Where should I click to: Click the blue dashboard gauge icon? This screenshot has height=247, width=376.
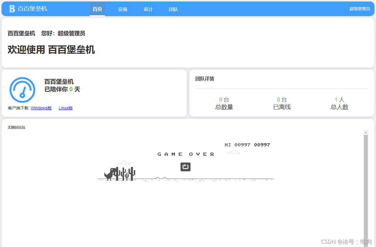click(22, 90)
